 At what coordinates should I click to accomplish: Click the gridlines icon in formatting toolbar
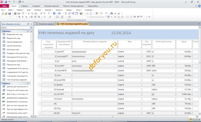coord(57,17)
